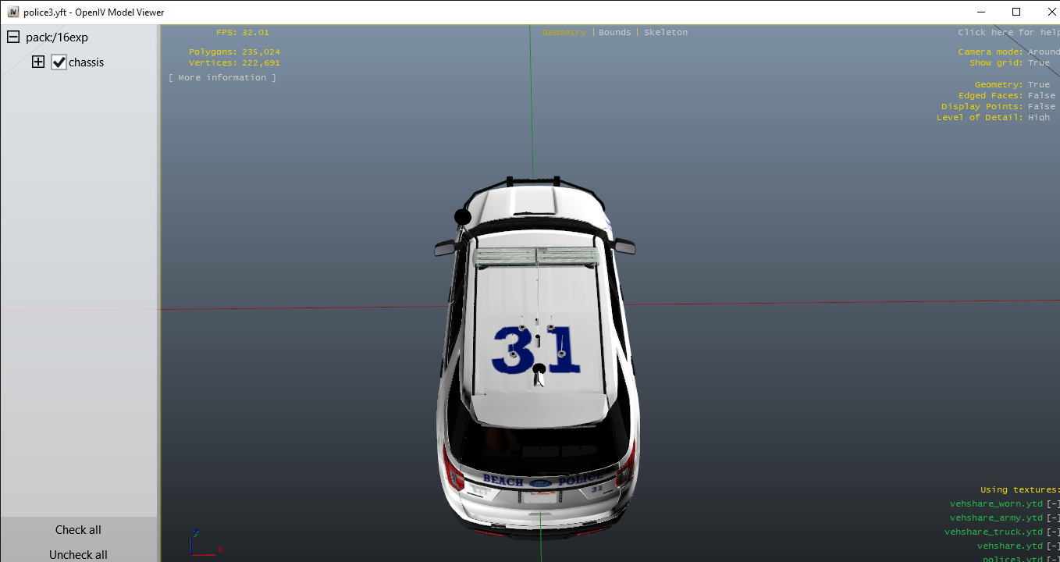Remove the vehshare_army.ytd texture using [-]

pos(1053,518)
